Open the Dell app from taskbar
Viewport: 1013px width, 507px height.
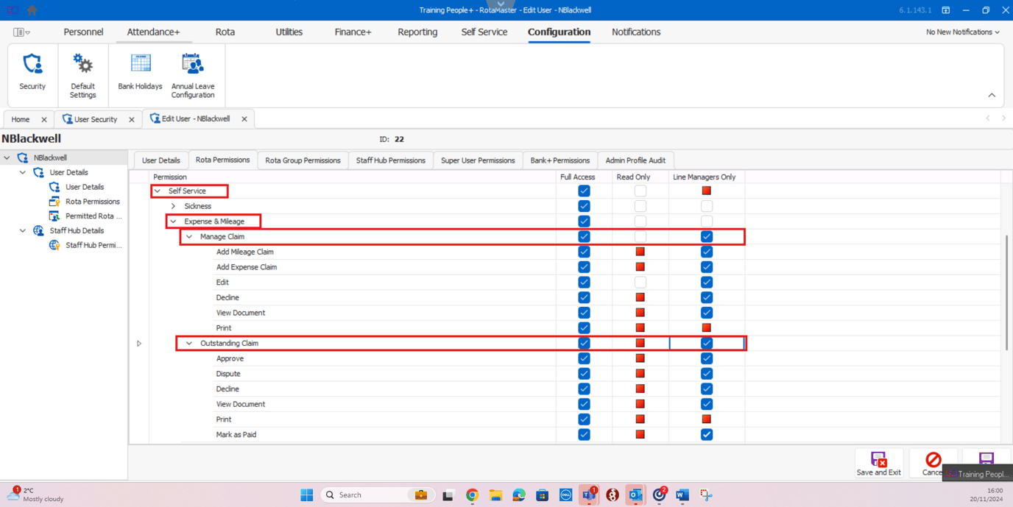(566, 495)
